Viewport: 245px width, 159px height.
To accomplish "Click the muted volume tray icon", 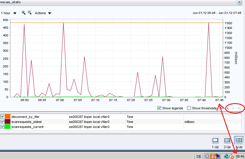I will [231, 156].
